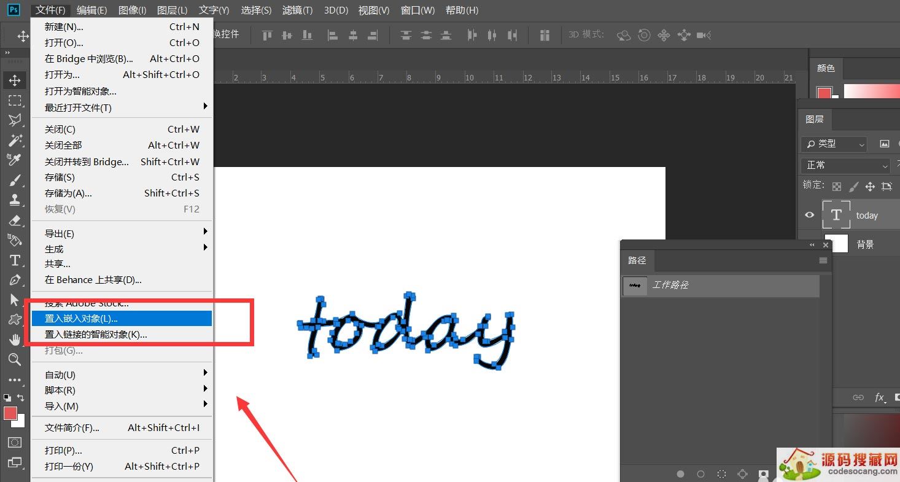
Task: Toggle Quick Mask mode
Action: click(x=15, y=442)
